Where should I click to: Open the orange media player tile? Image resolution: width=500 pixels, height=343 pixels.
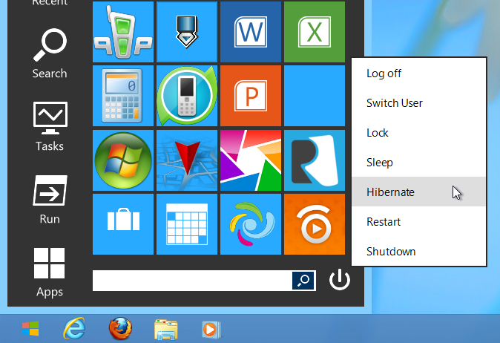pos(315,224)
